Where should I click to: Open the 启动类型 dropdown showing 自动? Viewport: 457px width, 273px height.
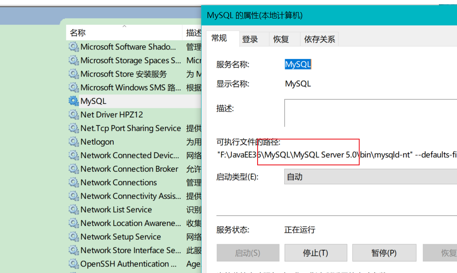(370, 177)
